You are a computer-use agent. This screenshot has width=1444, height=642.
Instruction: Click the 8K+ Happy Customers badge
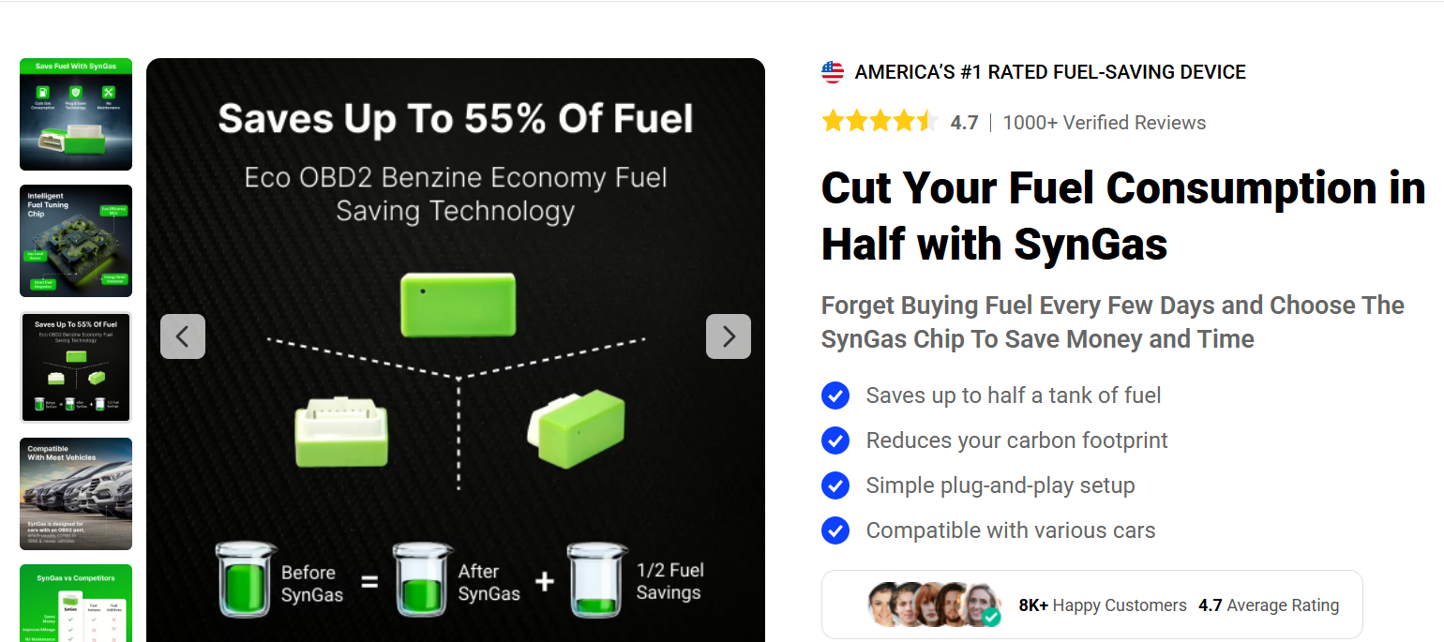click(1103, 605)
